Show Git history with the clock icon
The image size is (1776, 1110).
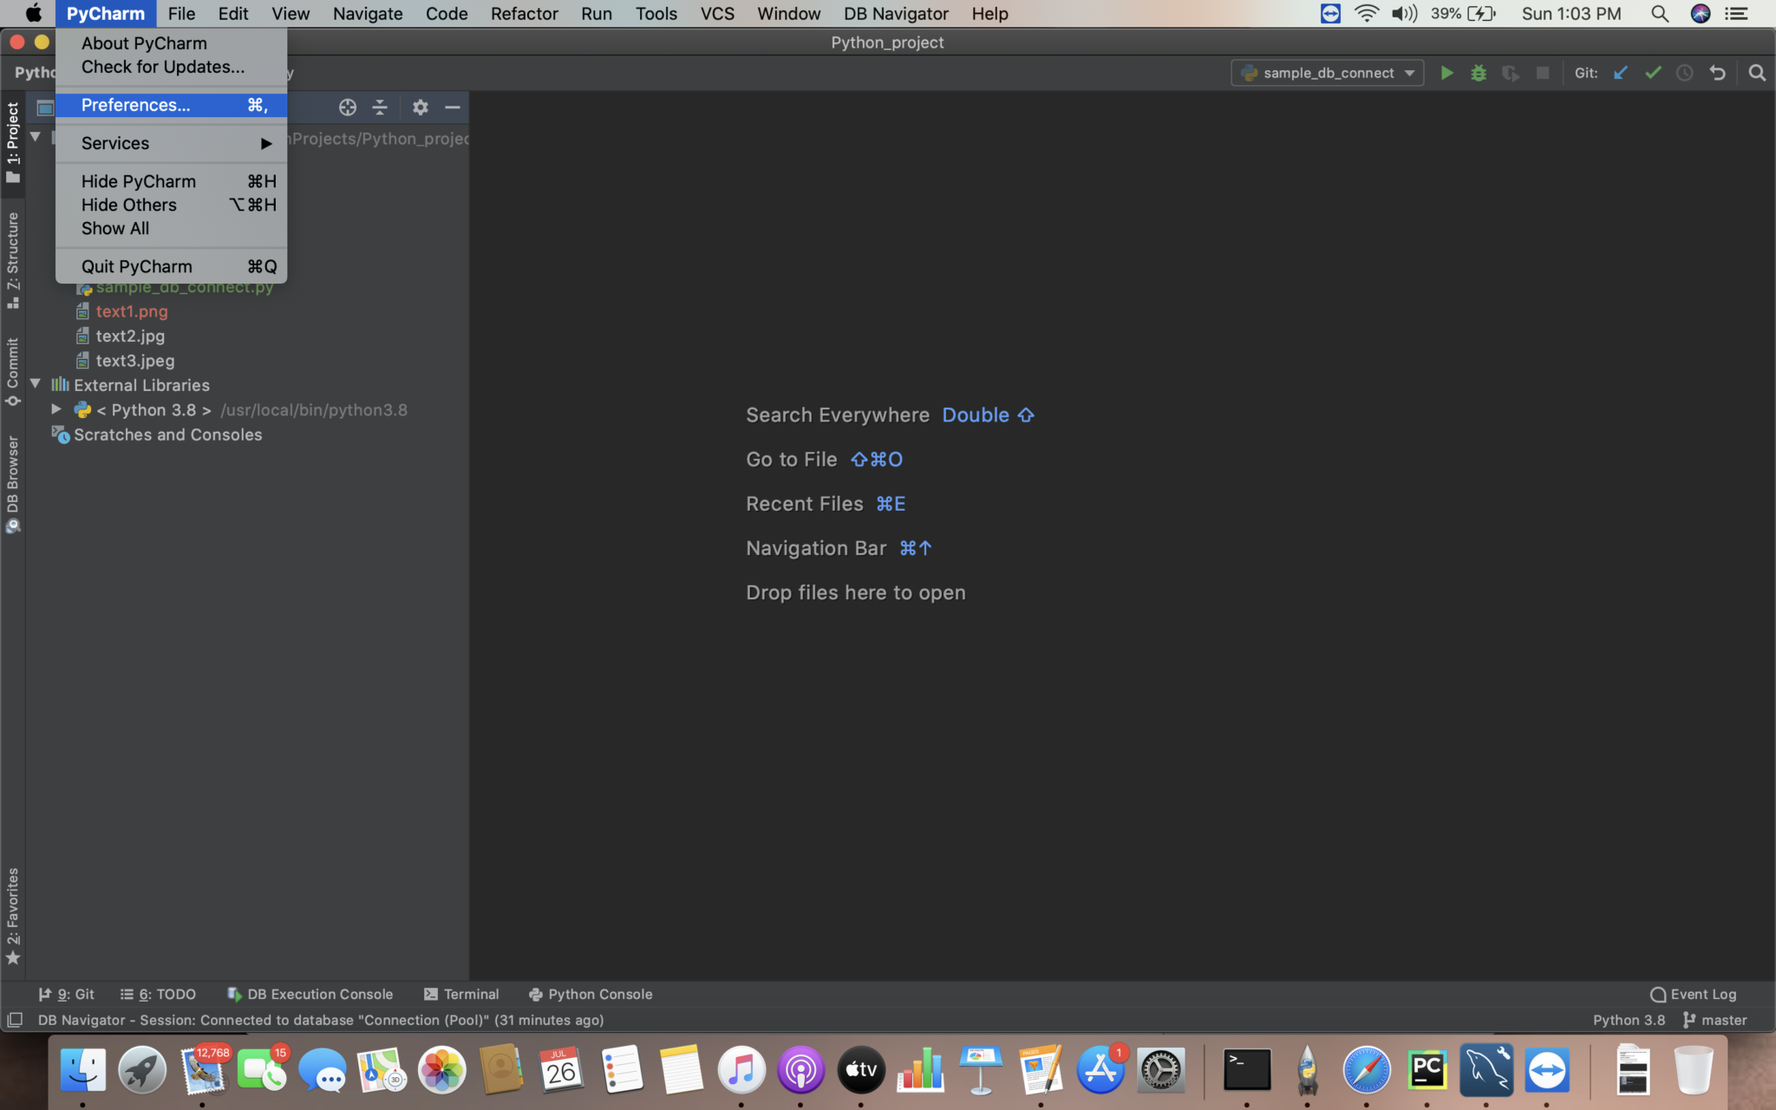tap(1685, 73)
